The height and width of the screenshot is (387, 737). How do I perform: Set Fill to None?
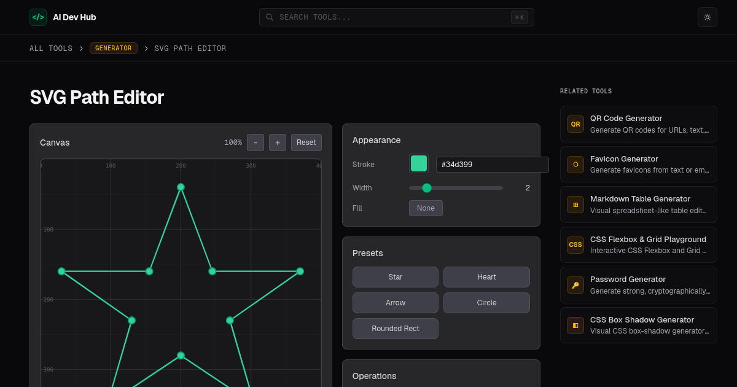point(426,208)
